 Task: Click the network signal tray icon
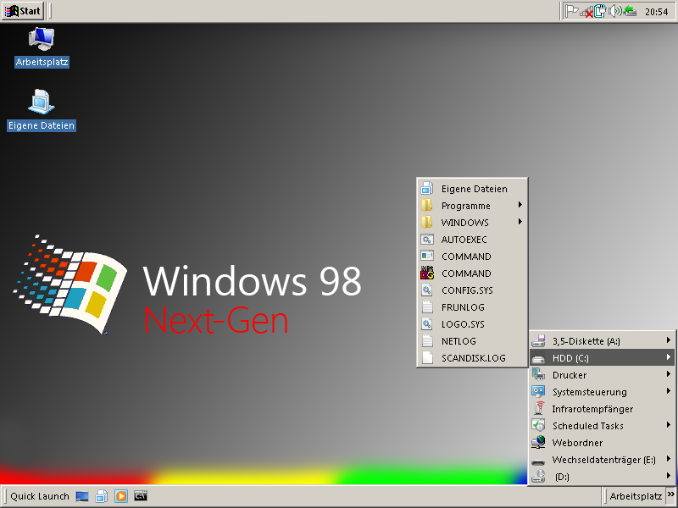[x=586, y=11]
